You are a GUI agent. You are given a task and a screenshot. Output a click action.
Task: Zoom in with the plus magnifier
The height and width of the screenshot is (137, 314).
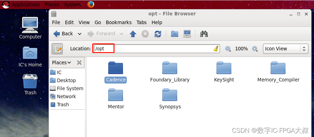click(x=255, y=49)
